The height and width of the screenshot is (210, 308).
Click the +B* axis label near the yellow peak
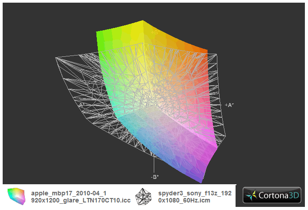tap(154, 32)
